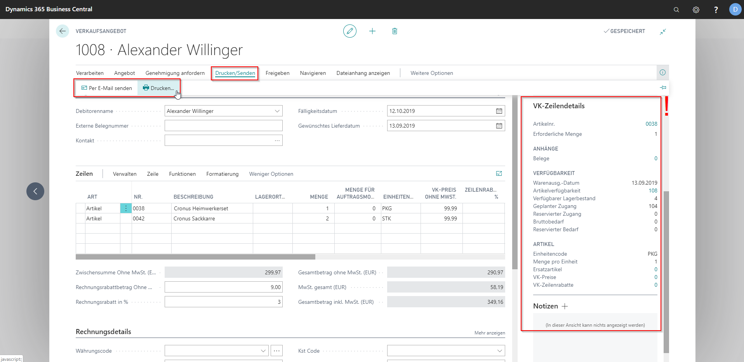Click the back arrow button
The width and height of the screenshot is (744, 362).
point(63,31)
